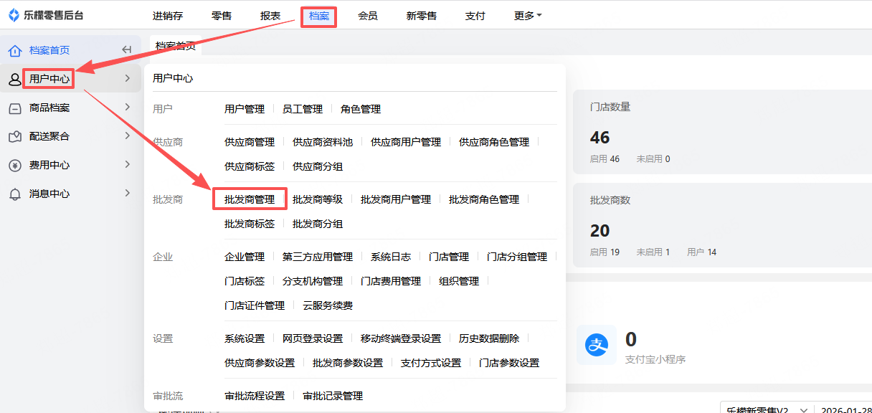The height and width of the screenshot is (413, 872).
Task: Open 角色管理 link
Action: point(361,109)
